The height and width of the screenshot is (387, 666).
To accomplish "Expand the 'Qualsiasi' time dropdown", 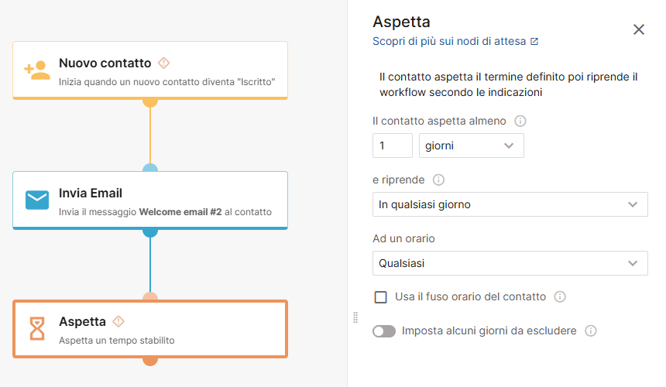I will pyautogui.click(x=510, y=263).
